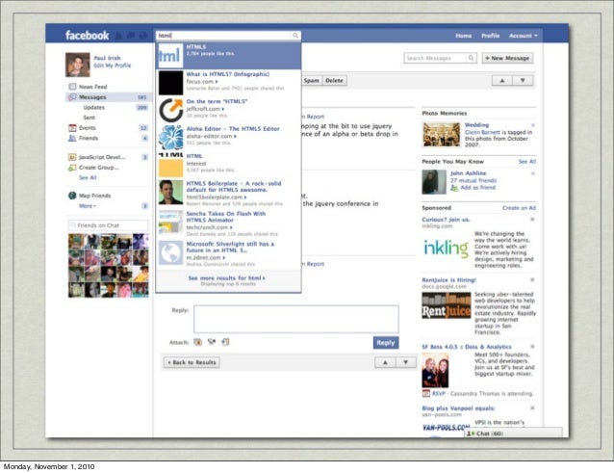Viewport: 614px width, 473px height.
Task: Click Add as Friend link
Action: tap(477, 188)
